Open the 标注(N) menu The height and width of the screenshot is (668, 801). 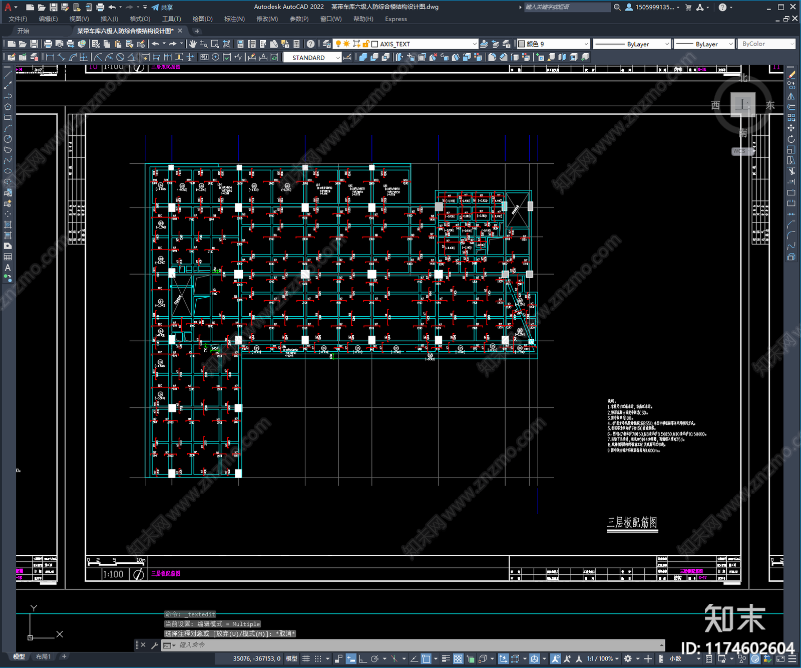(x=234, y=19)
